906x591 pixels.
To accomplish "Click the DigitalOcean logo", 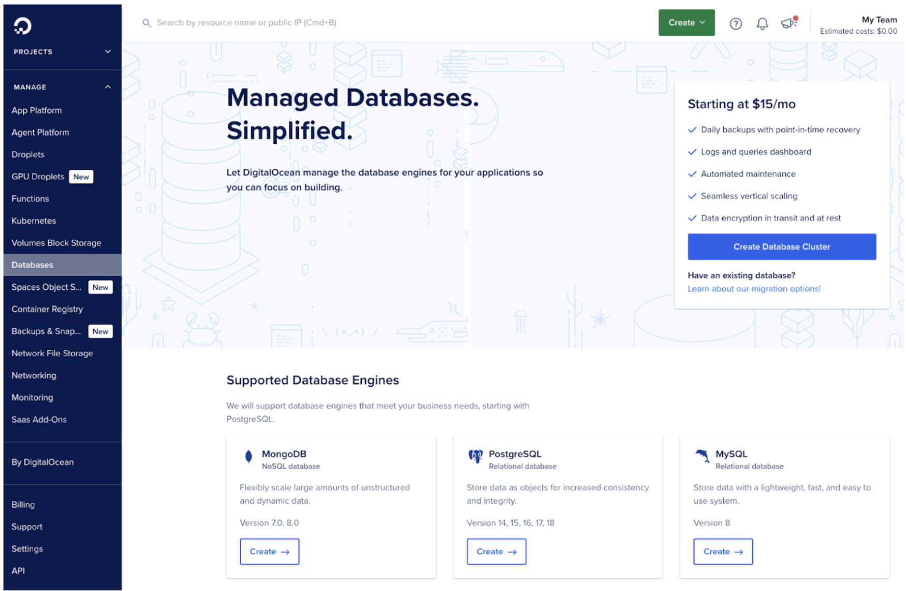I will [22, 25].
